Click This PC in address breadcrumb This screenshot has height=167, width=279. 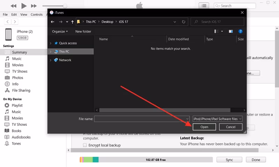(91, 22)
